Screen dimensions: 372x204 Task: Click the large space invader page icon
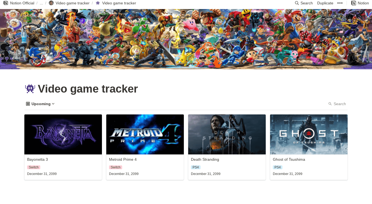(30, 89)
